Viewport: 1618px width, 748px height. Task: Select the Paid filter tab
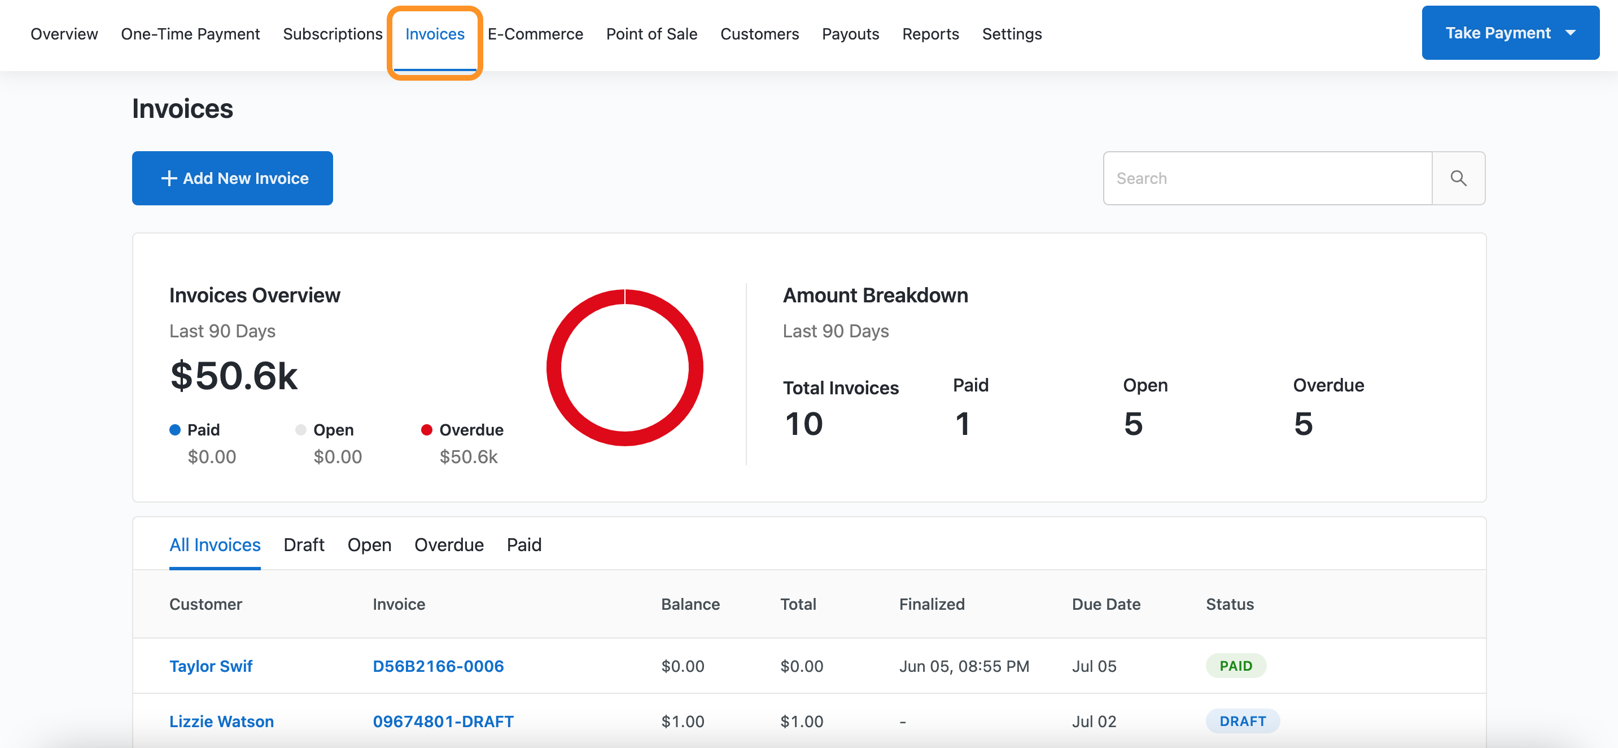pos(524,545)
